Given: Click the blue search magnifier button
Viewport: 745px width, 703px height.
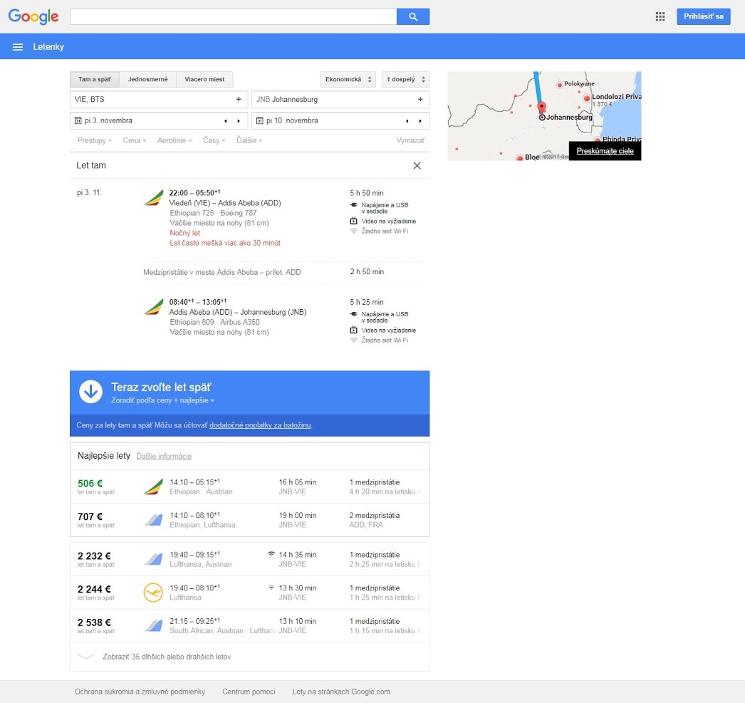Looking at the screenshot, I should point(413,16).
